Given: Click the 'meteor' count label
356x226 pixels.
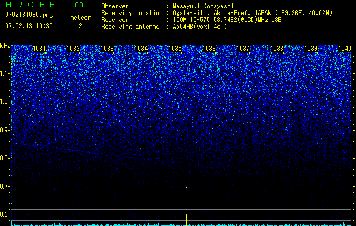Looking at the screenshot, I should click(80, 18).
